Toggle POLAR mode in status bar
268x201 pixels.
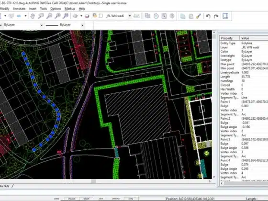tap(72, 199)
